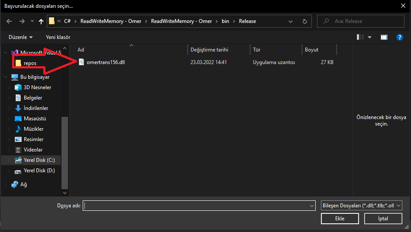The image size is (411, 232).
Task: Select Ağ network location
Action: (23, 184)
